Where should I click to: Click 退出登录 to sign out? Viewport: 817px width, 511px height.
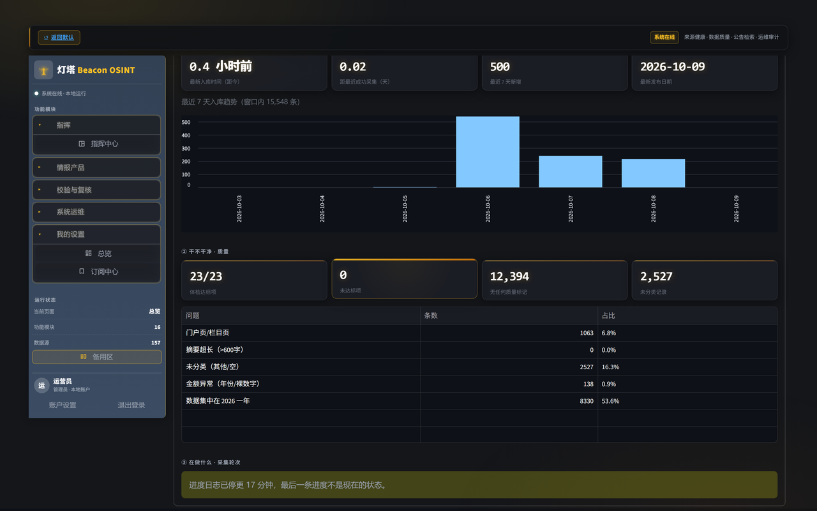tap(131, 405)
